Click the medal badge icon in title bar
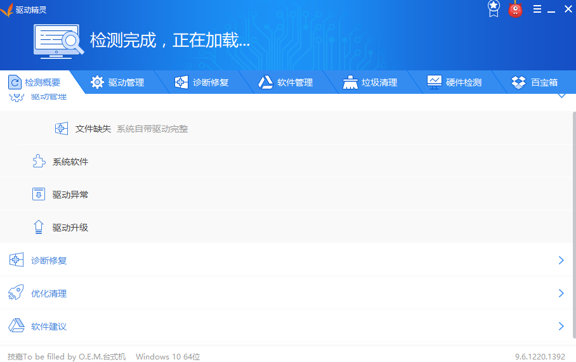The image size is (576, 362). pyautogui.click(x=494, y=8)
